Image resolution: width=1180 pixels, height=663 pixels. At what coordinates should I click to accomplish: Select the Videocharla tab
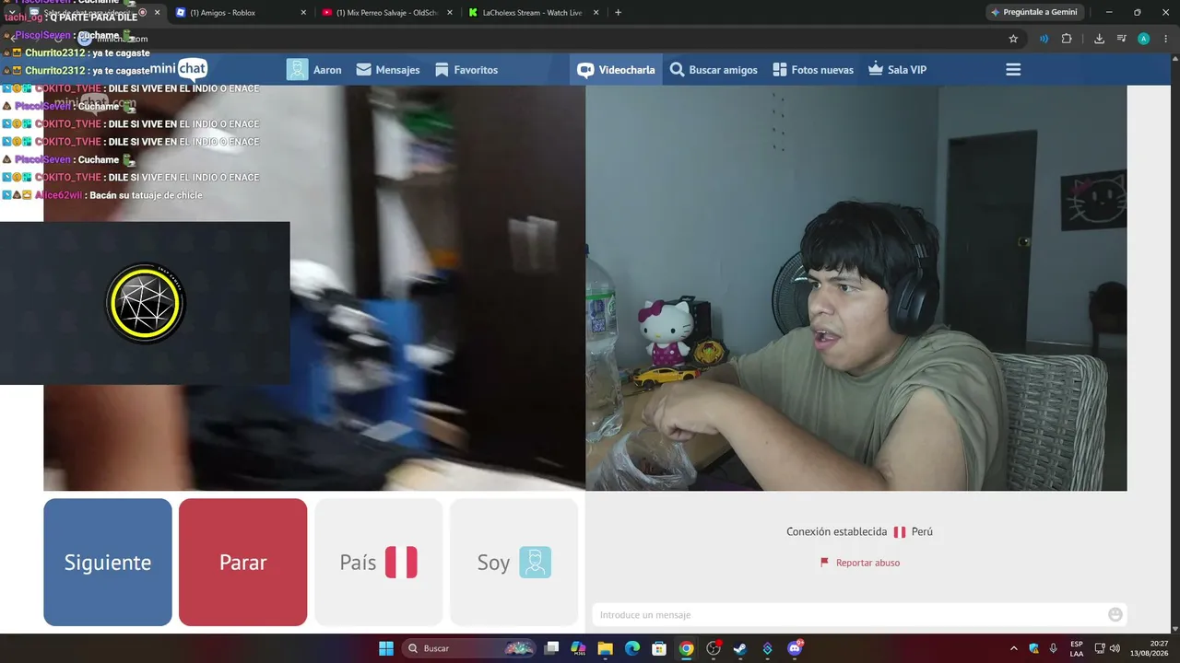click(x=616, y=70)
